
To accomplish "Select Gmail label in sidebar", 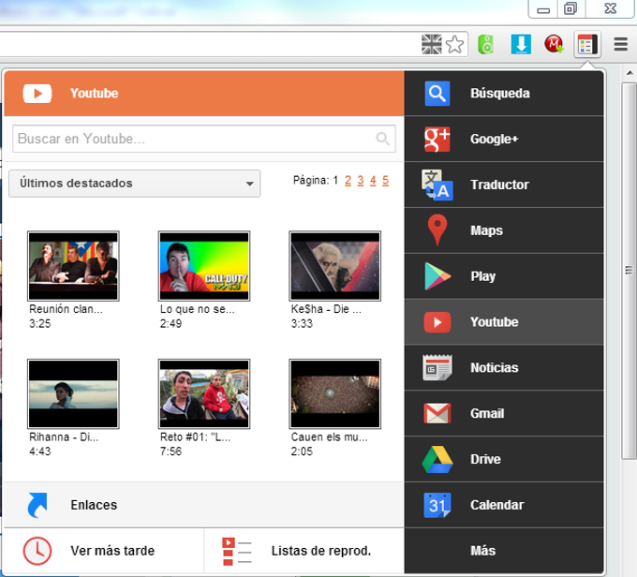I will click(x=487, y=414).
